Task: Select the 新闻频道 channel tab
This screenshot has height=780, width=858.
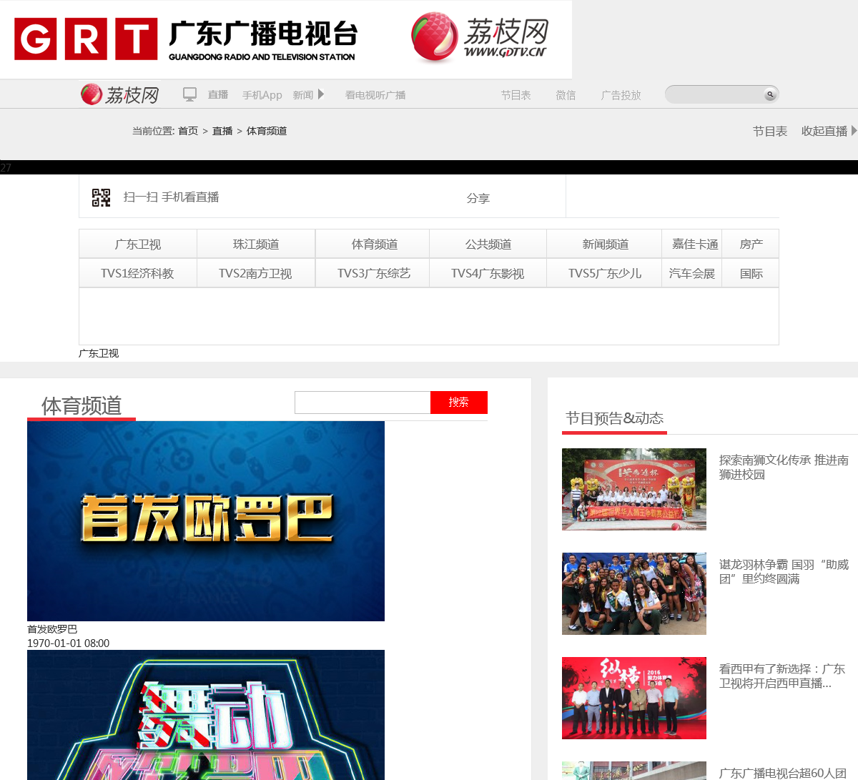Action: click(x=605, y=244)
